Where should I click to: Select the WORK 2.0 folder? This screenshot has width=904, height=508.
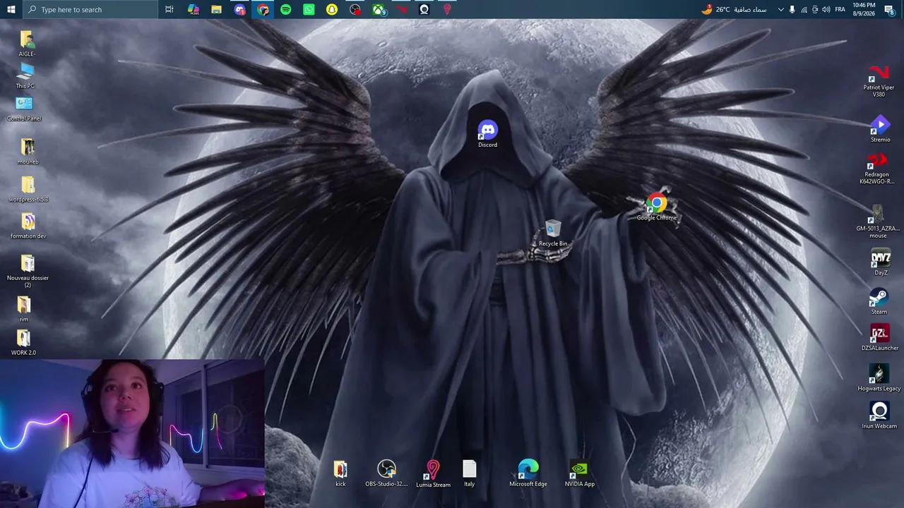23,342
